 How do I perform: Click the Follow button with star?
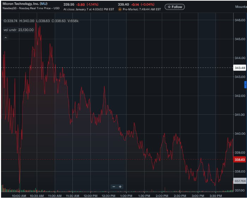pos(175,7)
